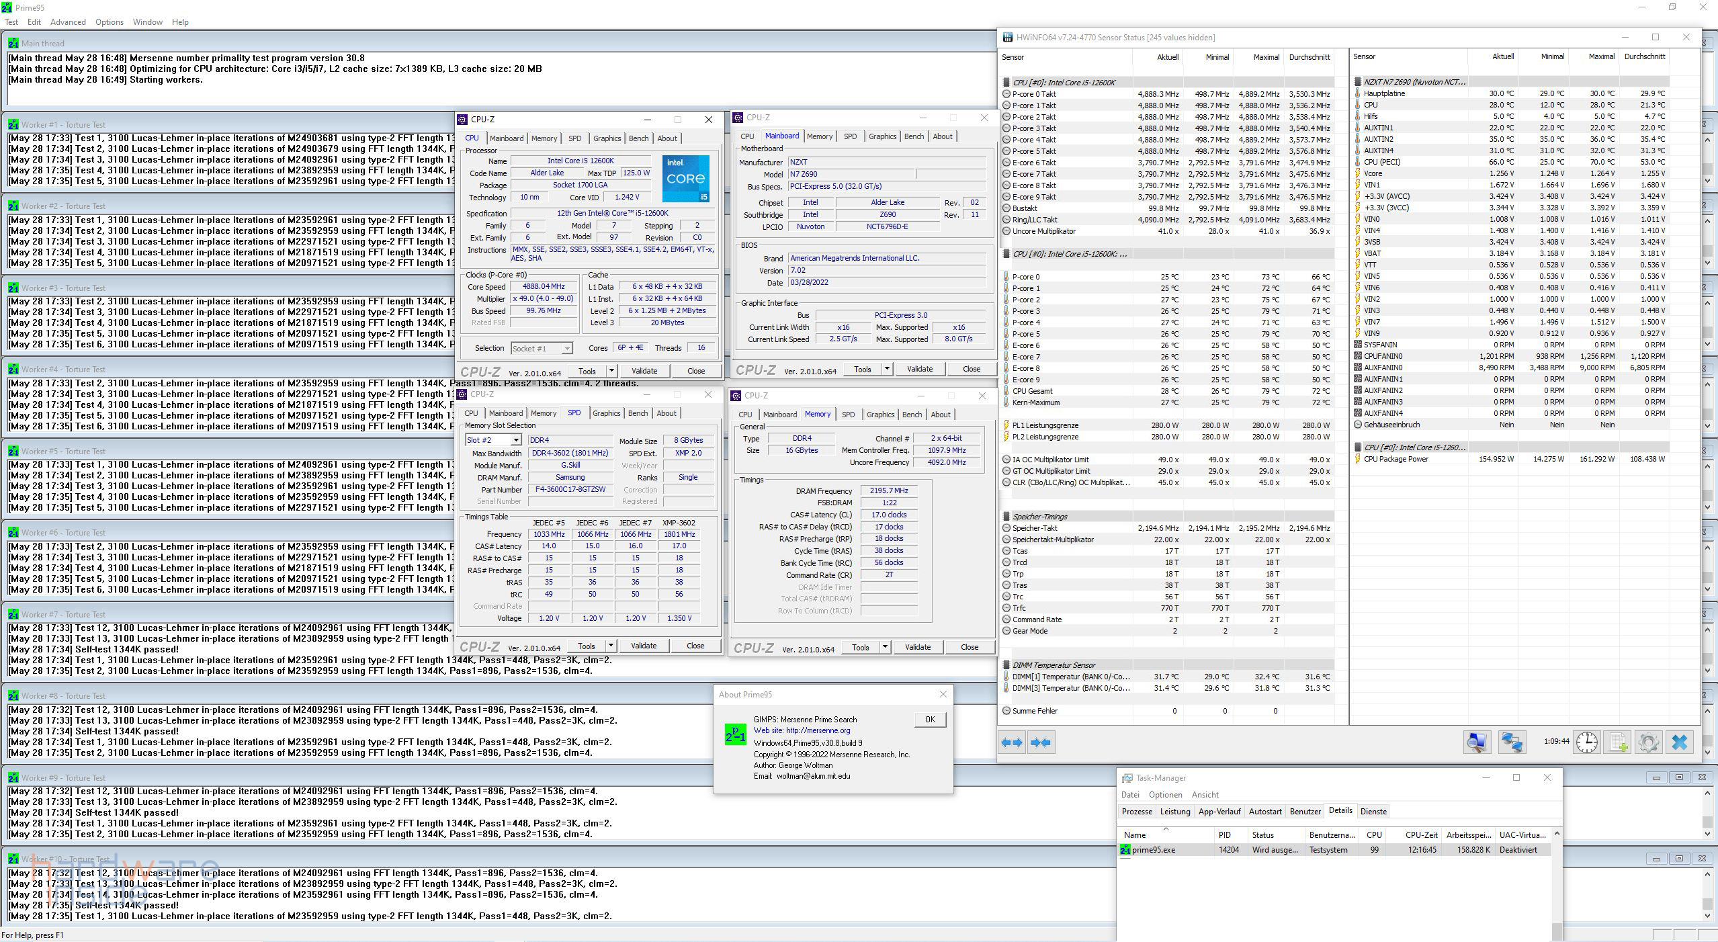Select the Bench tab in CPU-Z Mainboard window
Viewport: 1718px width, 942px height.
click(x=914, y=136)
